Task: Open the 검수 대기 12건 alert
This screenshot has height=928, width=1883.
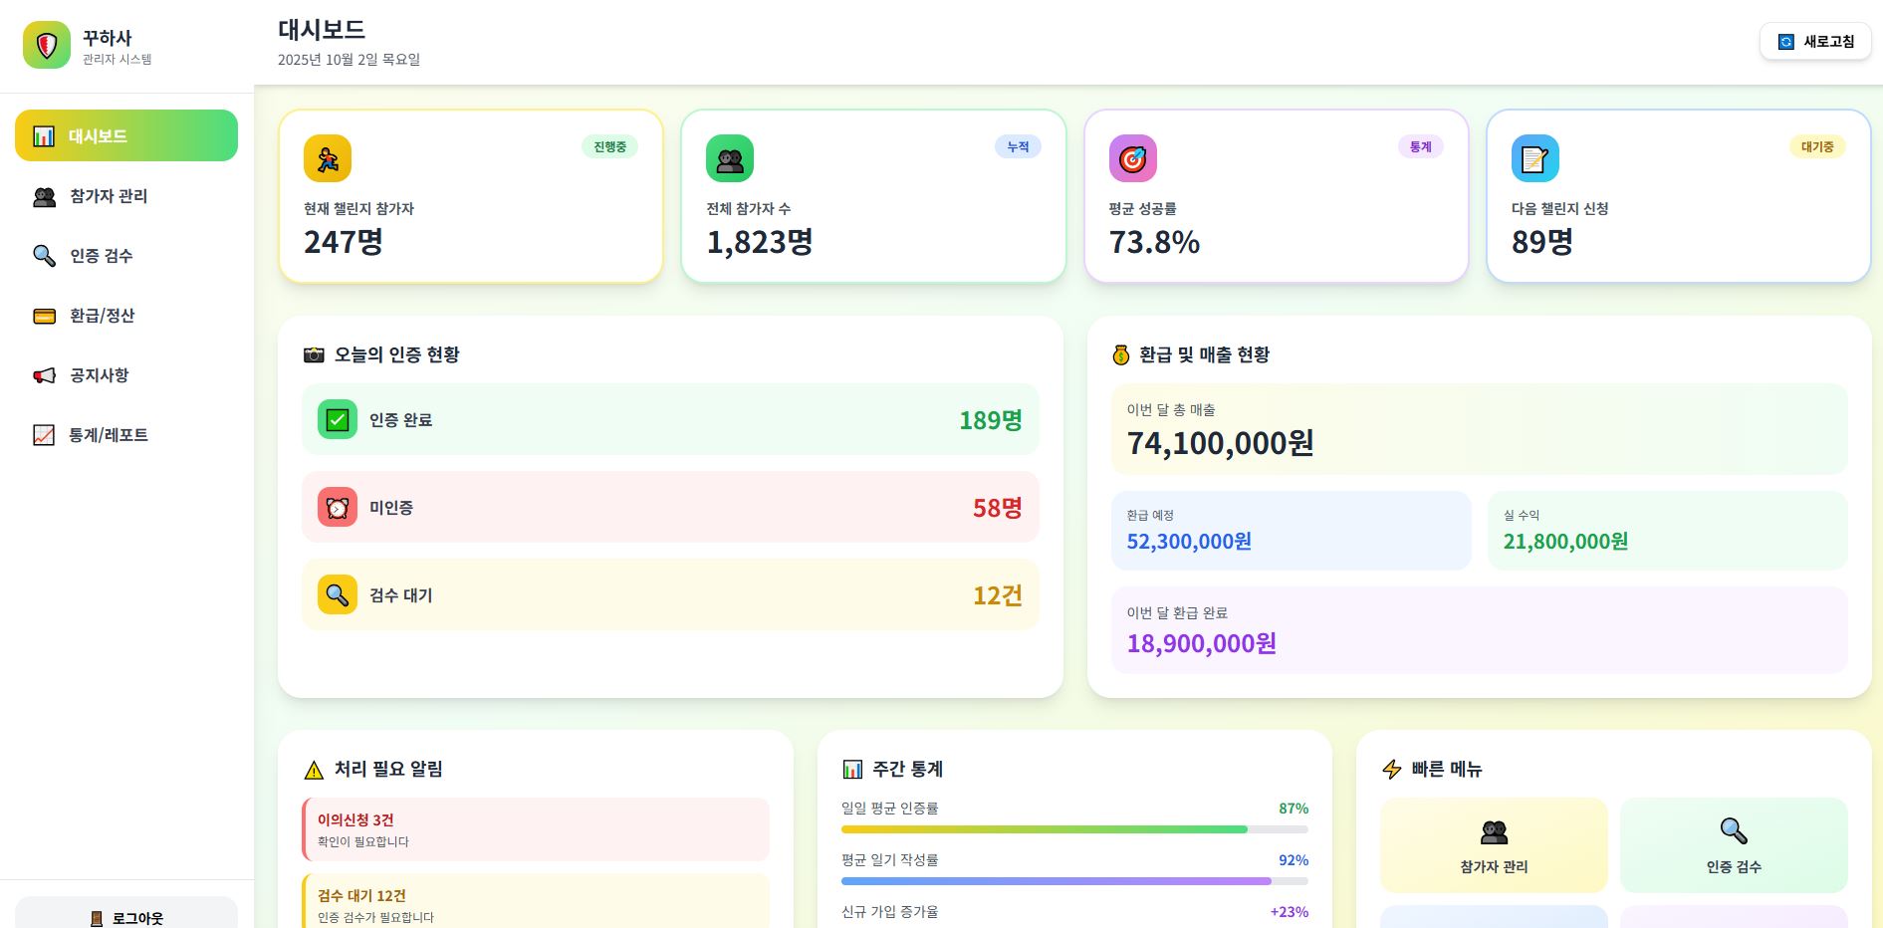Action: pos(536,901)
